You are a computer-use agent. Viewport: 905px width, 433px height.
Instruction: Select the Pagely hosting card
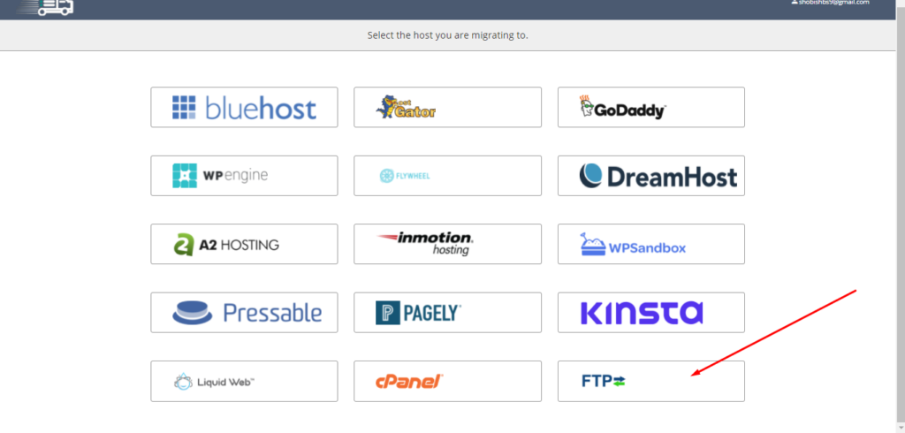coord(448,312)
